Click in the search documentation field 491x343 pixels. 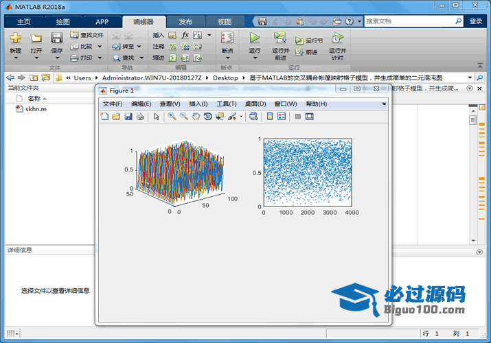tap(409, 21)
